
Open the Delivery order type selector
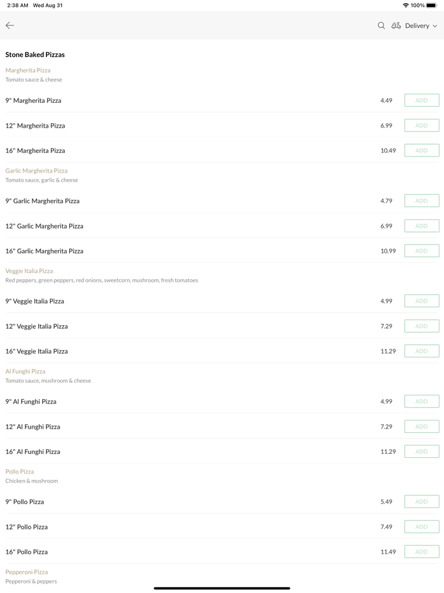[x=417, y=25]
